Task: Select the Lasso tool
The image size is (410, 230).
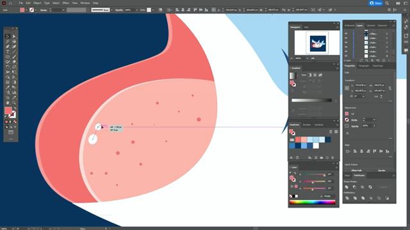Action: (x=14, y=42)
